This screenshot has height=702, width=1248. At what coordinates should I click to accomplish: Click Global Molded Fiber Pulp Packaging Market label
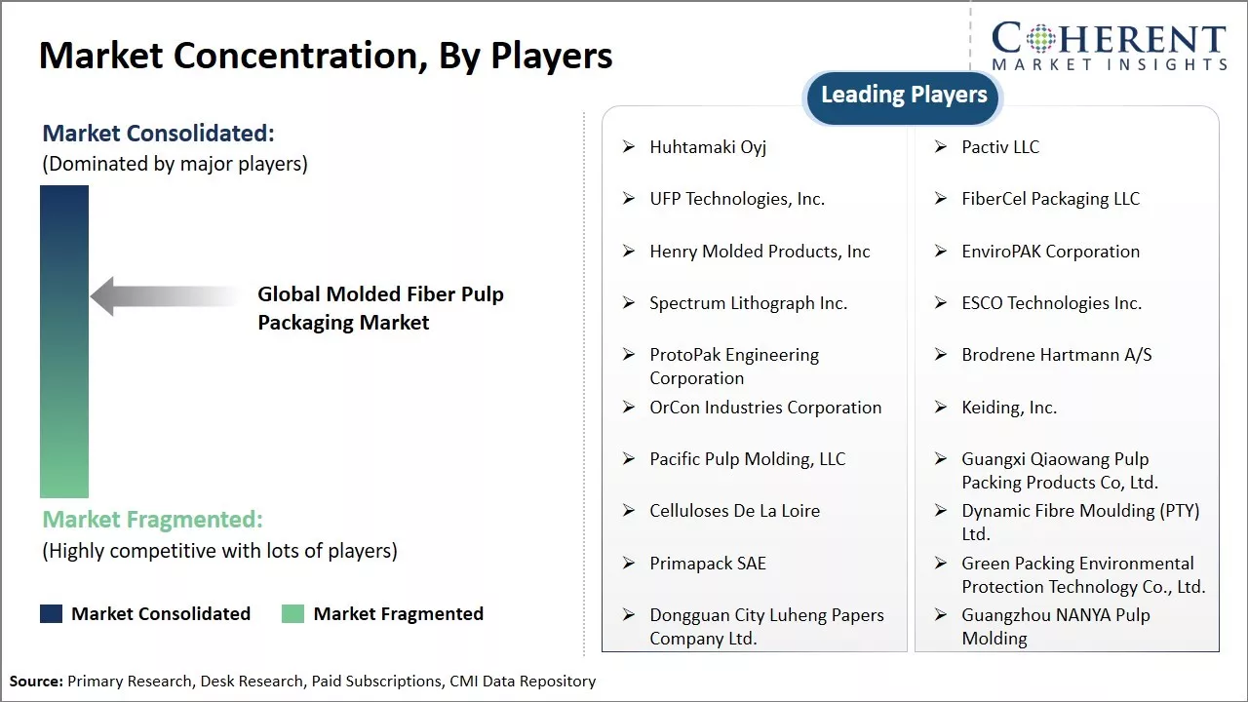tap(380, 308)
